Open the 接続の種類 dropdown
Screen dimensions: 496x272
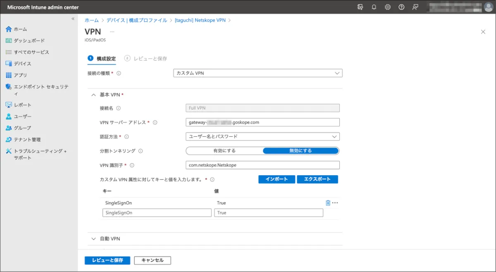(x=258, y=73)
